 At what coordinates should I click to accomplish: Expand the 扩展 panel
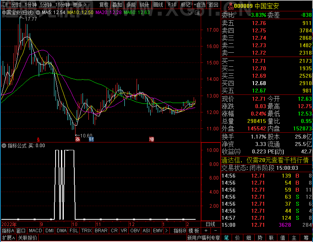click(x=8, y=238)
